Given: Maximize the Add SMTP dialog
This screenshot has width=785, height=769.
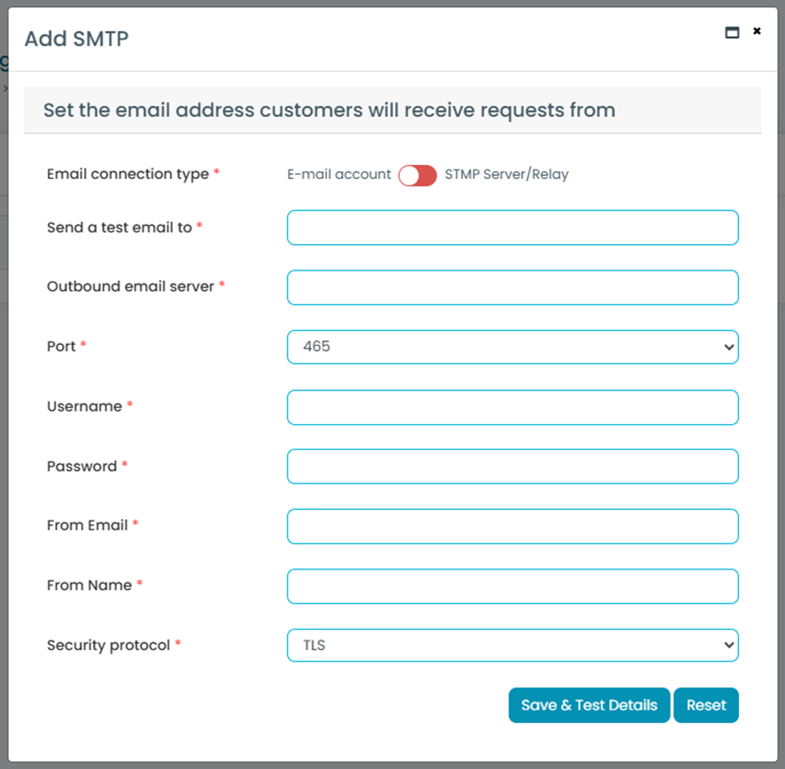Looking at the screenshot, I should (732, 33).
